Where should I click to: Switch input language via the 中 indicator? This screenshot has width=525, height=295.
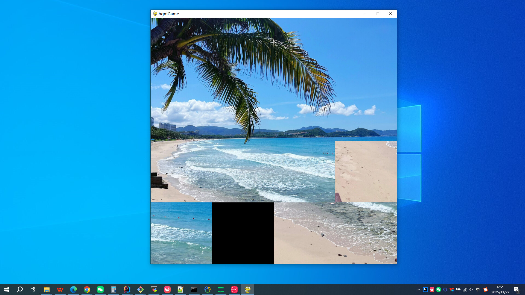[478, 290]
